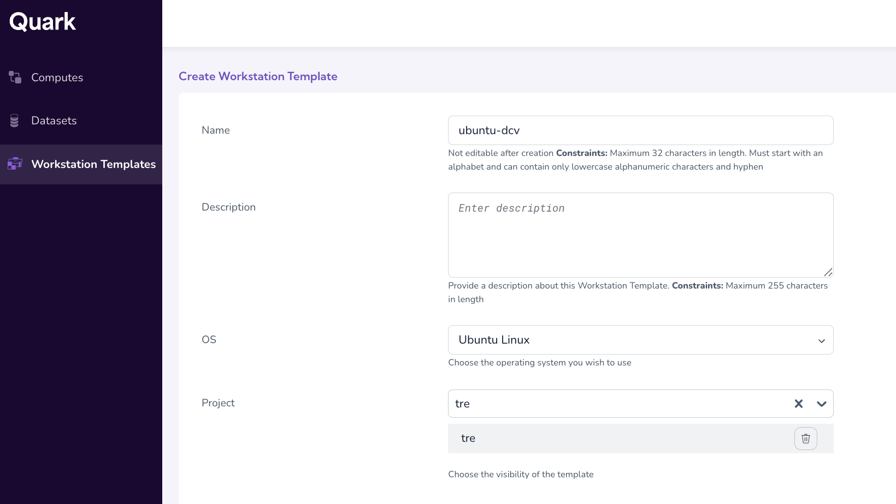Click the Create Workstation Template heading

click(258, 76)
